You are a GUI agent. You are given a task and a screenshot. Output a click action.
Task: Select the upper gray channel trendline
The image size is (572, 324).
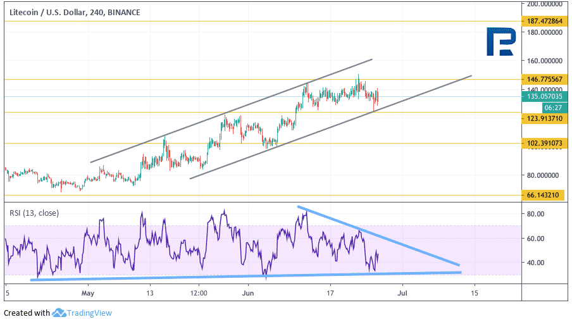coord(232,111)
